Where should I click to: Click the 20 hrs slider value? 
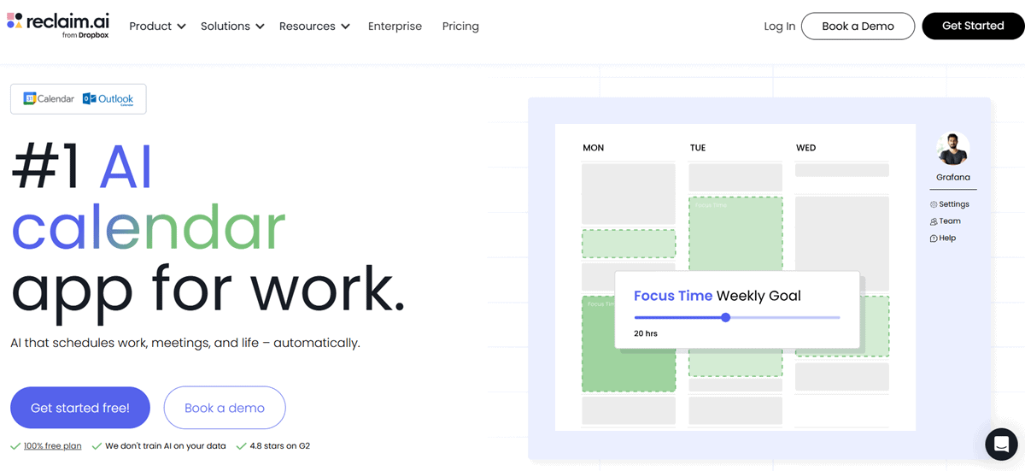[x=646, y=333]
